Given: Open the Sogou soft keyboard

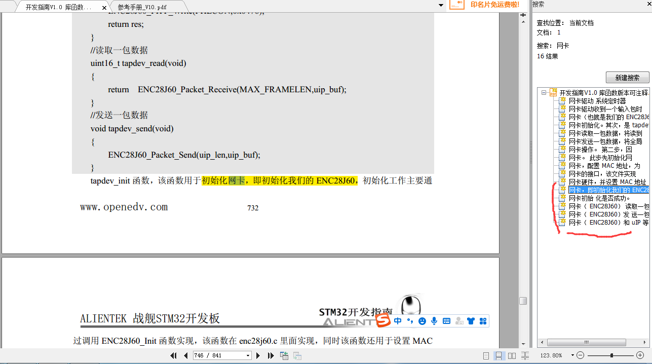Looking at the screenshot, I should coord(446,321).
